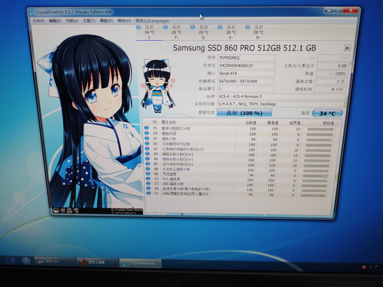The image size is (383, 287).
Task: Open the 语言(L)(Language) menu
Action: [152, 21]
